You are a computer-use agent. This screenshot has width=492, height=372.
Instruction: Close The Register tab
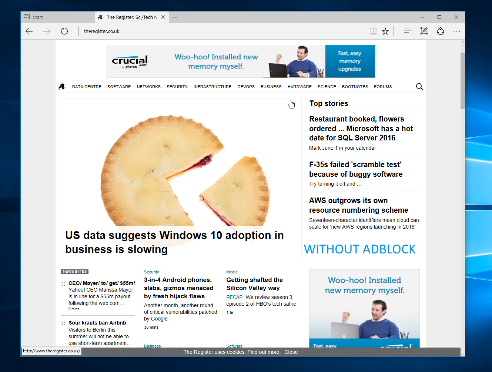(x=163, y=17)
